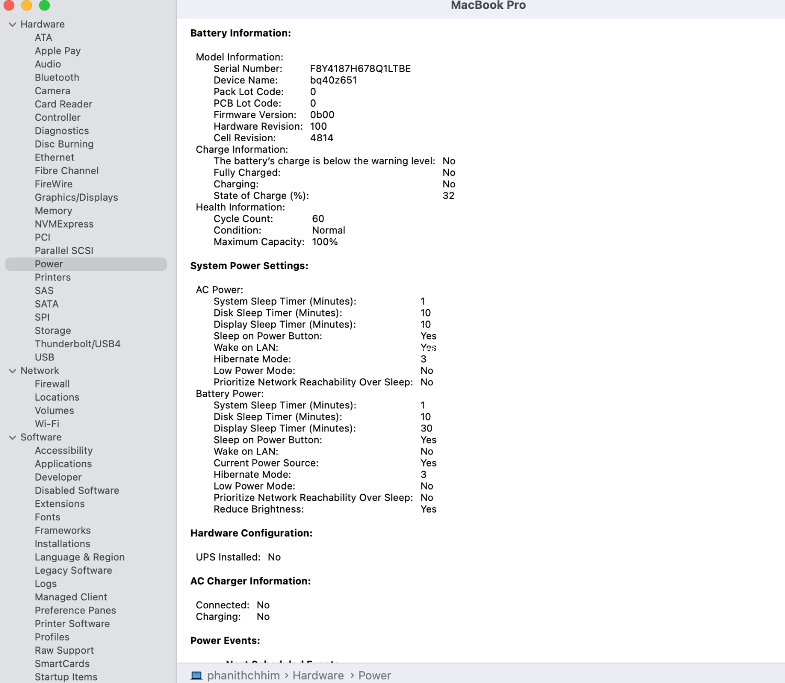This screenshot has height=683, width=785.
Task: Select Language & Region entry
Action: [x=80, y=557]
